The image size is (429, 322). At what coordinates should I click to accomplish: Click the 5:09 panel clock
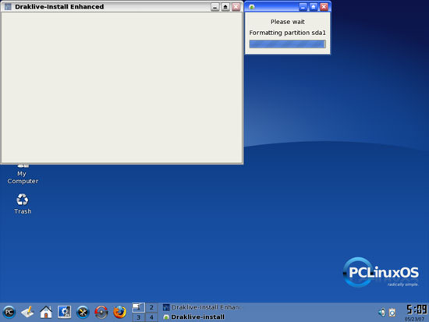(417, 310)
